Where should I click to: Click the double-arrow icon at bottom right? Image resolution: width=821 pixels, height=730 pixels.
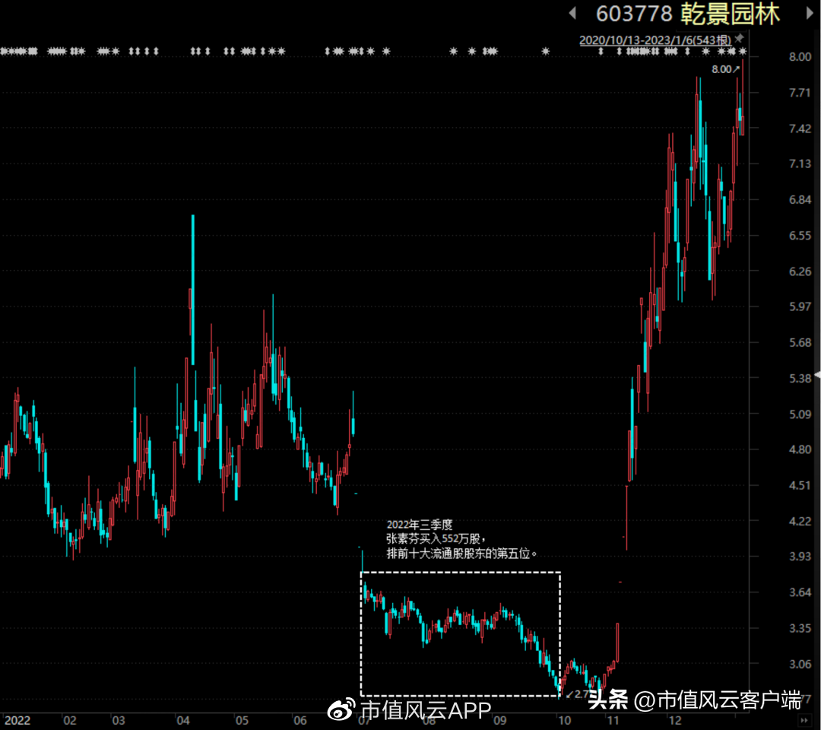pos(804,721)
